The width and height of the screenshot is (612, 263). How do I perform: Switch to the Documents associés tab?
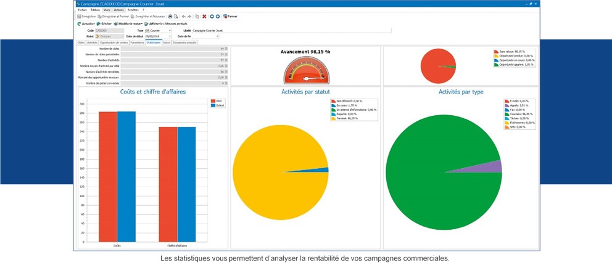pos(185,42)
